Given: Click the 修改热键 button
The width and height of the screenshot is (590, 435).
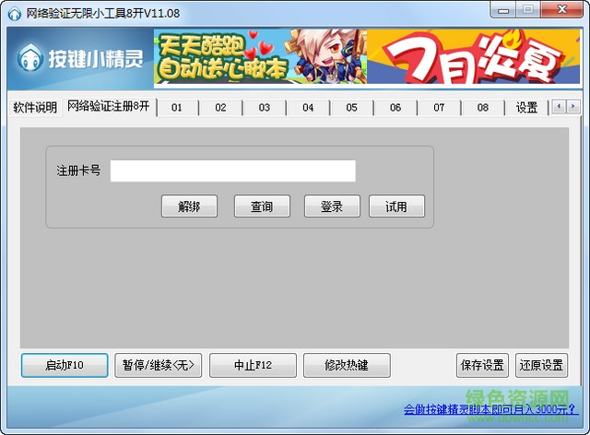Looking at the screenshot, I should 347,365.
